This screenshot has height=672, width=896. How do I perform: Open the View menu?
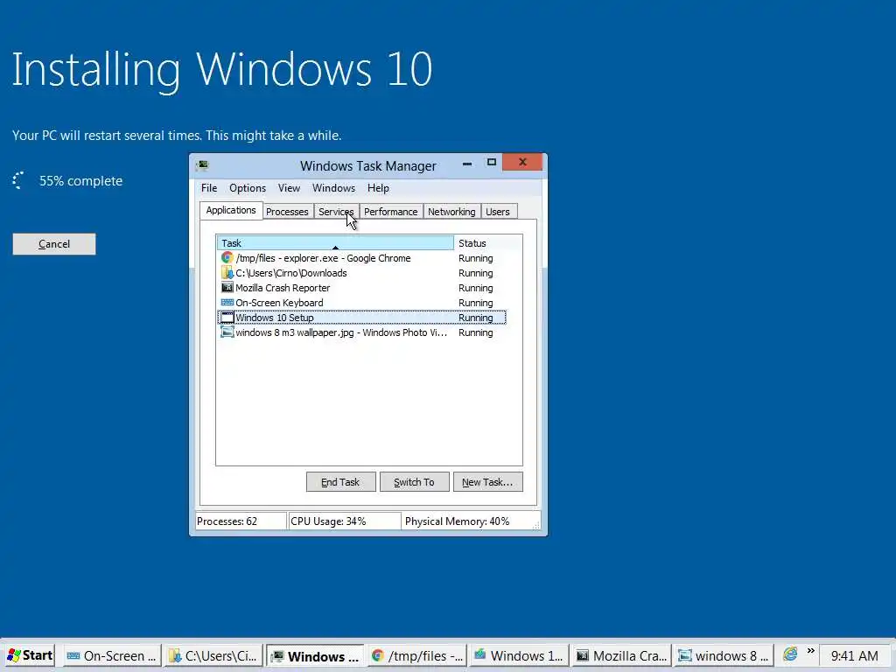coord(289,188)
